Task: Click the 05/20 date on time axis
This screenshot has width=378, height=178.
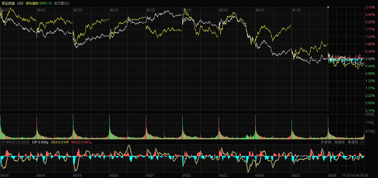Action: [114, 176]
